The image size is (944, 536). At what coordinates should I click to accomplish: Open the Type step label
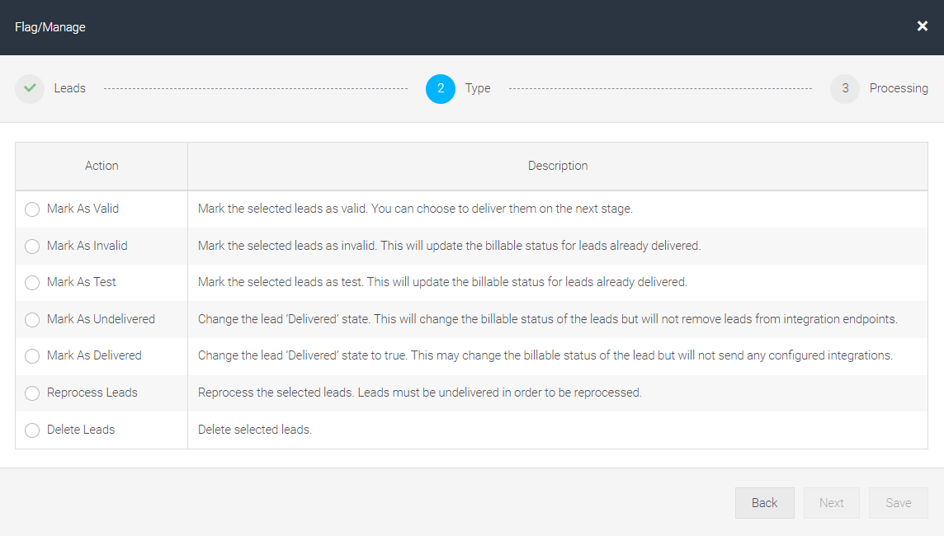click(478, 88)
